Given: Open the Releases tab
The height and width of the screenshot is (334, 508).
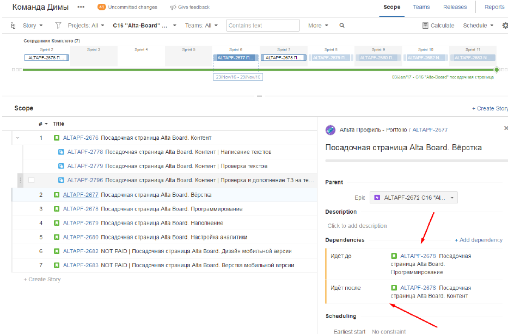Looking at the screenshot, I should (x=455, y=7).
